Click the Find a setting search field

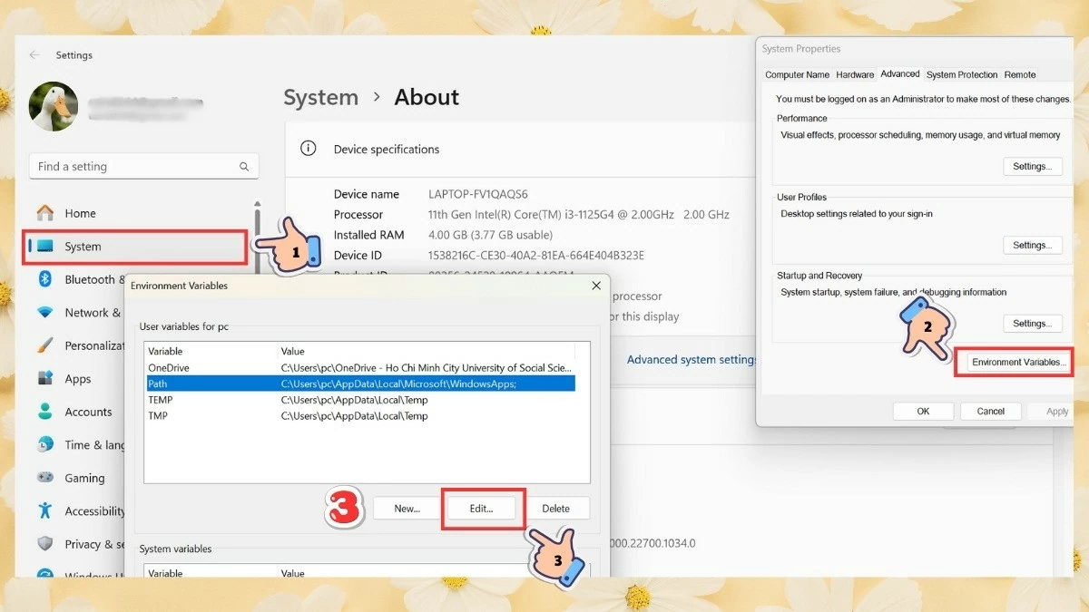pyautogui.click(x=136, y=167)
